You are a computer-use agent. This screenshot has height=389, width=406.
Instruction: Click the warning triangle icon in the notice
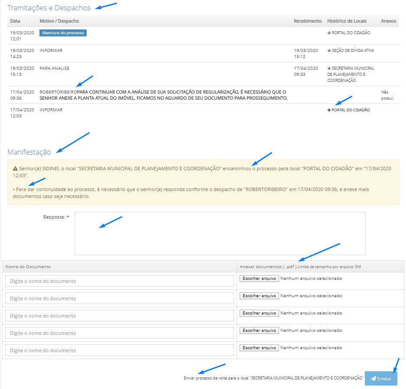tap(15, 169)
